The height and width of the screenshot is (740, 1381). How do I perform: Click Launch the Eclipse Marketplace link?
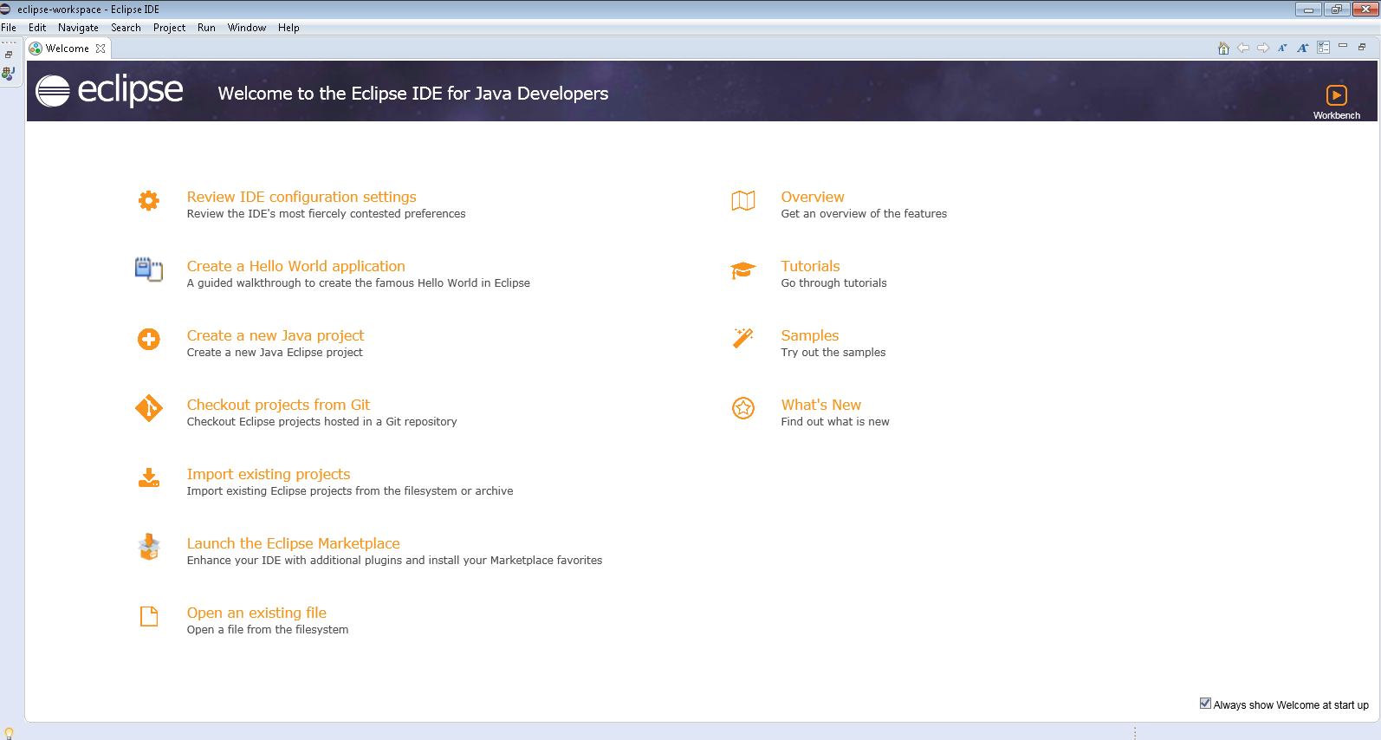[x=294, y=543]
